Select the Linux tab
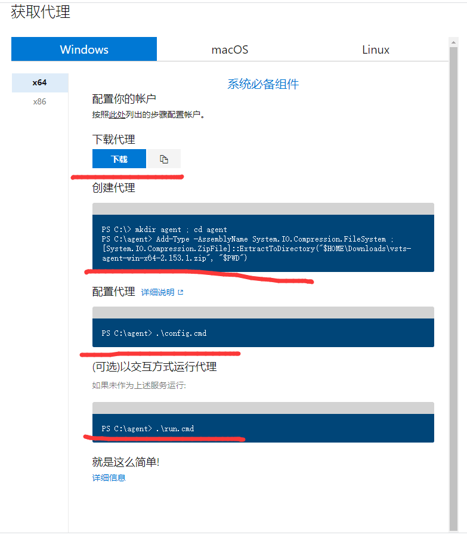The width and height of the screenshot is (467, 535). click(375, 50)
